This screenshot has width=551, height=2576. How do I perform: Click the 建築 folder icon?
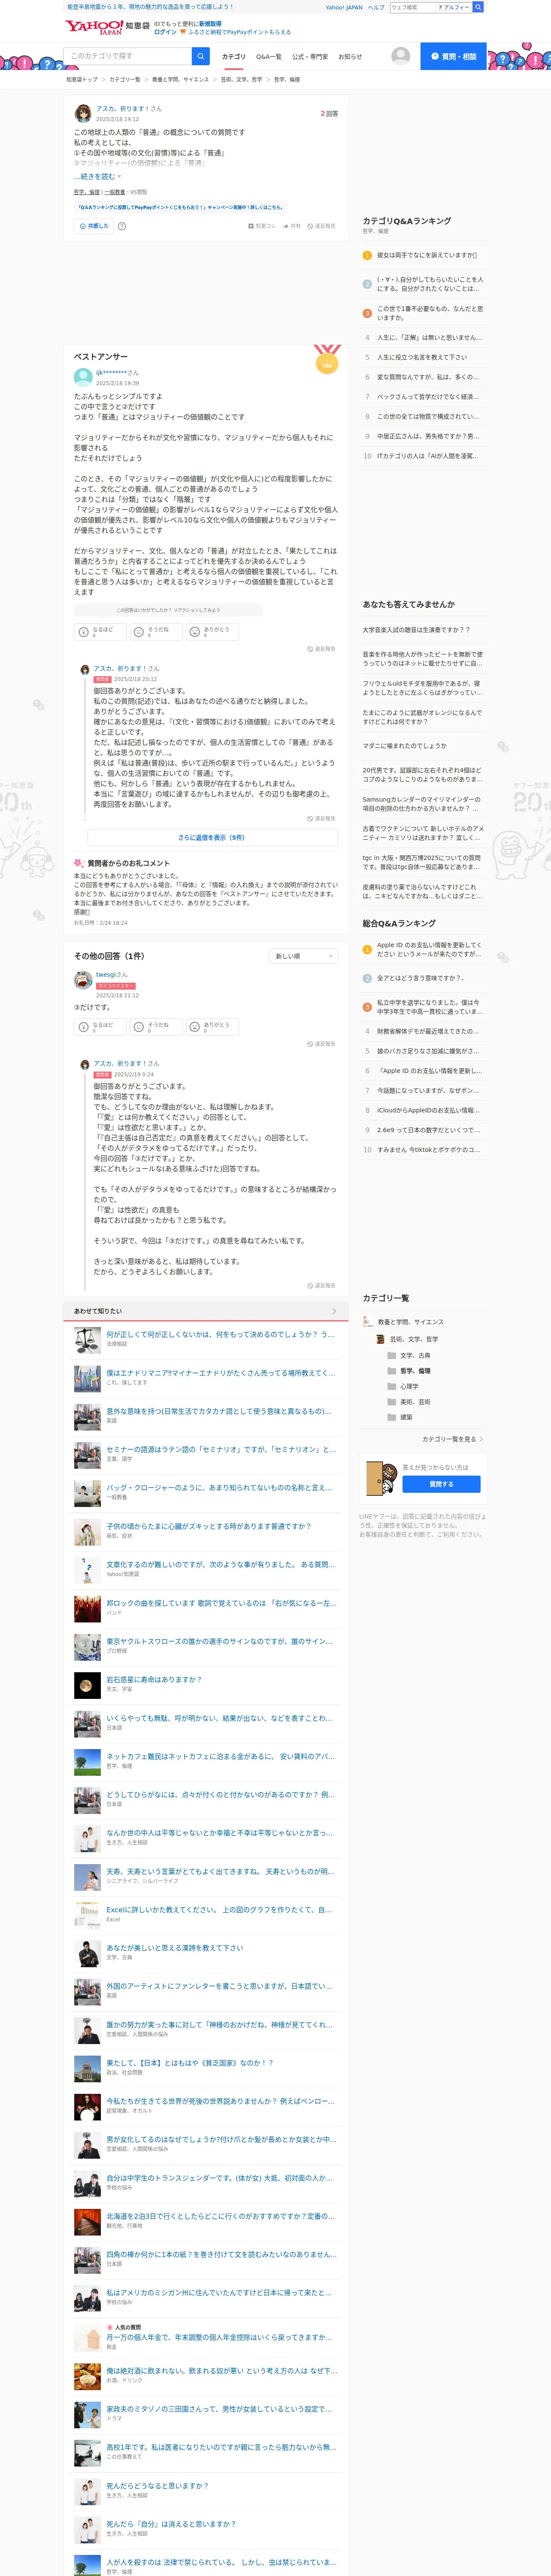[x=391, y=1417]
